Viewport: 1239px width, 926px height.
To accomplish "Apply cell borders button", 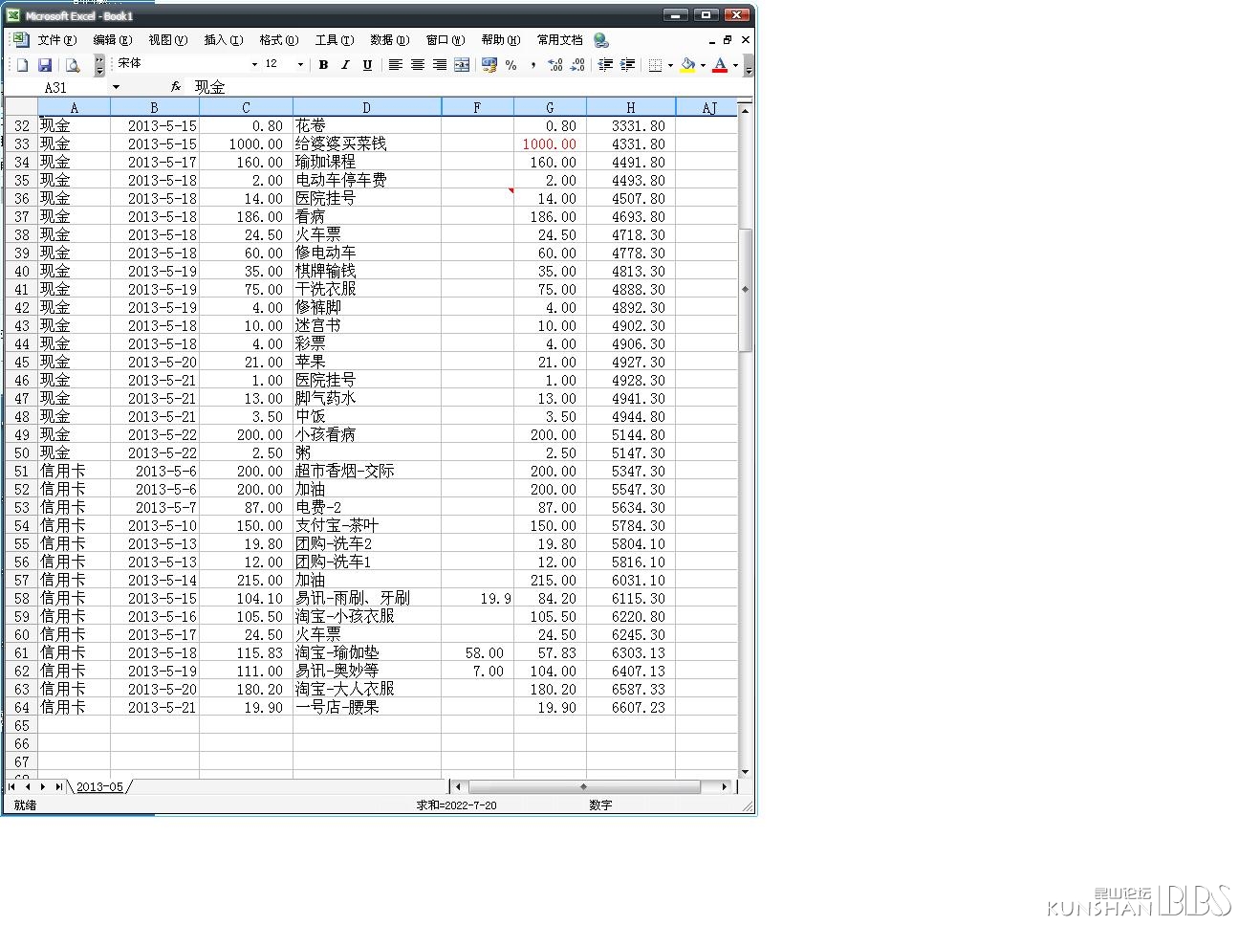I will tap(655, 65).
